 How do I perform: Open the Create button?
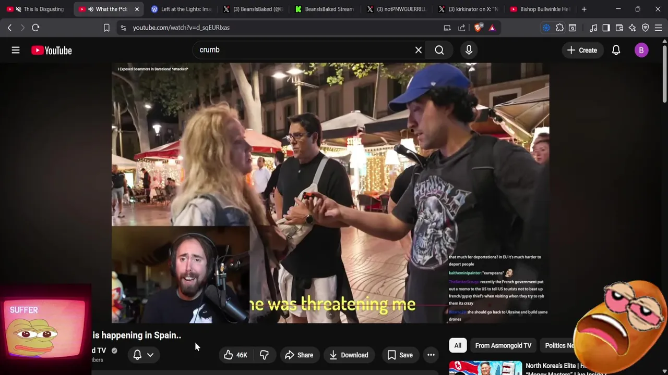582,50
